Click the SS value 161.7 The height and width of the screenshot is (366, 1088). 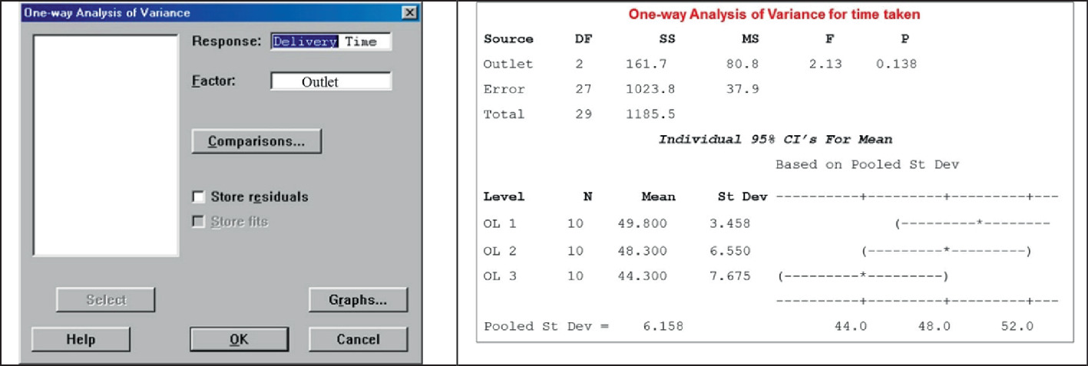pyautogui.click(x=647, y=64)
